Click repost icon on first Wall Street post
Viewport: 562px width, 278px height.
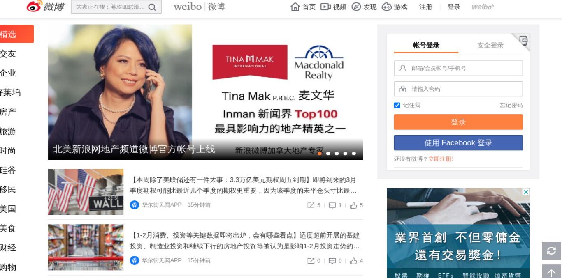[x=311, y=205]
